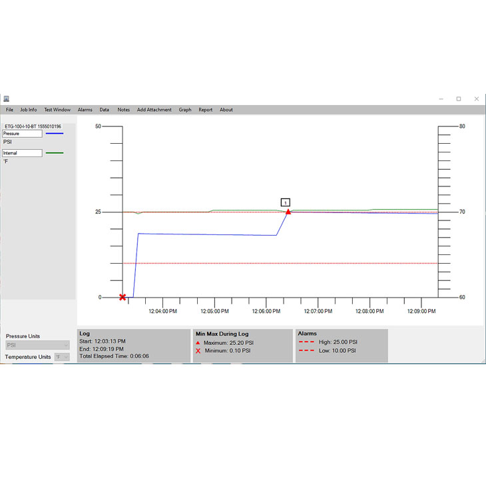
Task: Select the numbered annotation box labeled 1
Action: [285, 202]
